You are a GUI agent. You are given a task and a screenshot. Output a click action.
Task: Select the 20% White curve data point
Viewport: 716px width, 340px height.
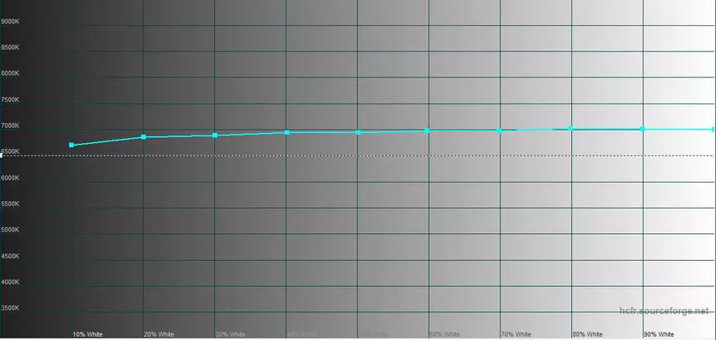pos(143,136)
